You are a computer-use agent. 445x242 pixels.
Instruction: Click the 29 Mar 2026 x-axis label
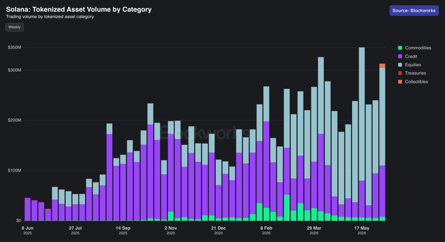(x=314, y=230)
